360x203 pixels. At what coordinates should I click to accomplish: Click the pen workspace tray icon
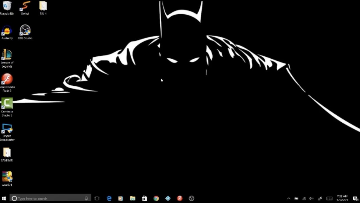[320, 198]
